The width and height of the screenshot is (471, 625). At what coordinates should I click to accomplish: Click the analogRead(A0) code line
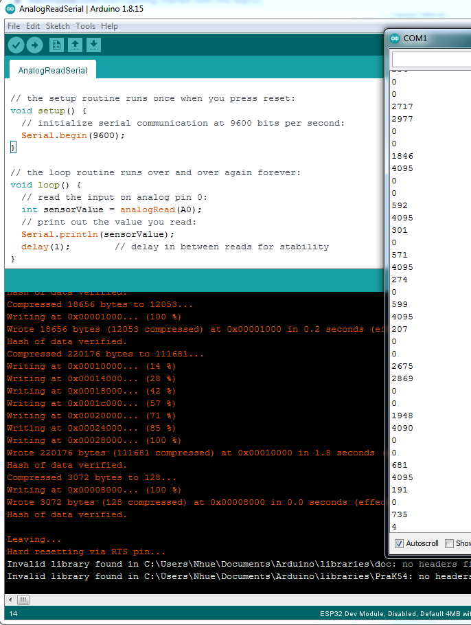(112, 209)
